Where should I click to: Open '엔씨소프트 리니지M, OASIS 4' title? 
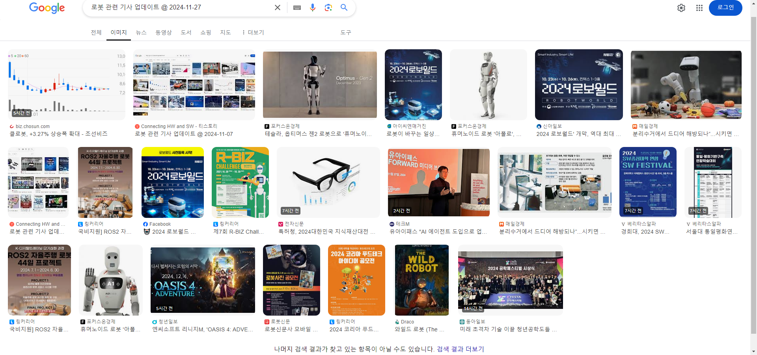tap(203, 329)
